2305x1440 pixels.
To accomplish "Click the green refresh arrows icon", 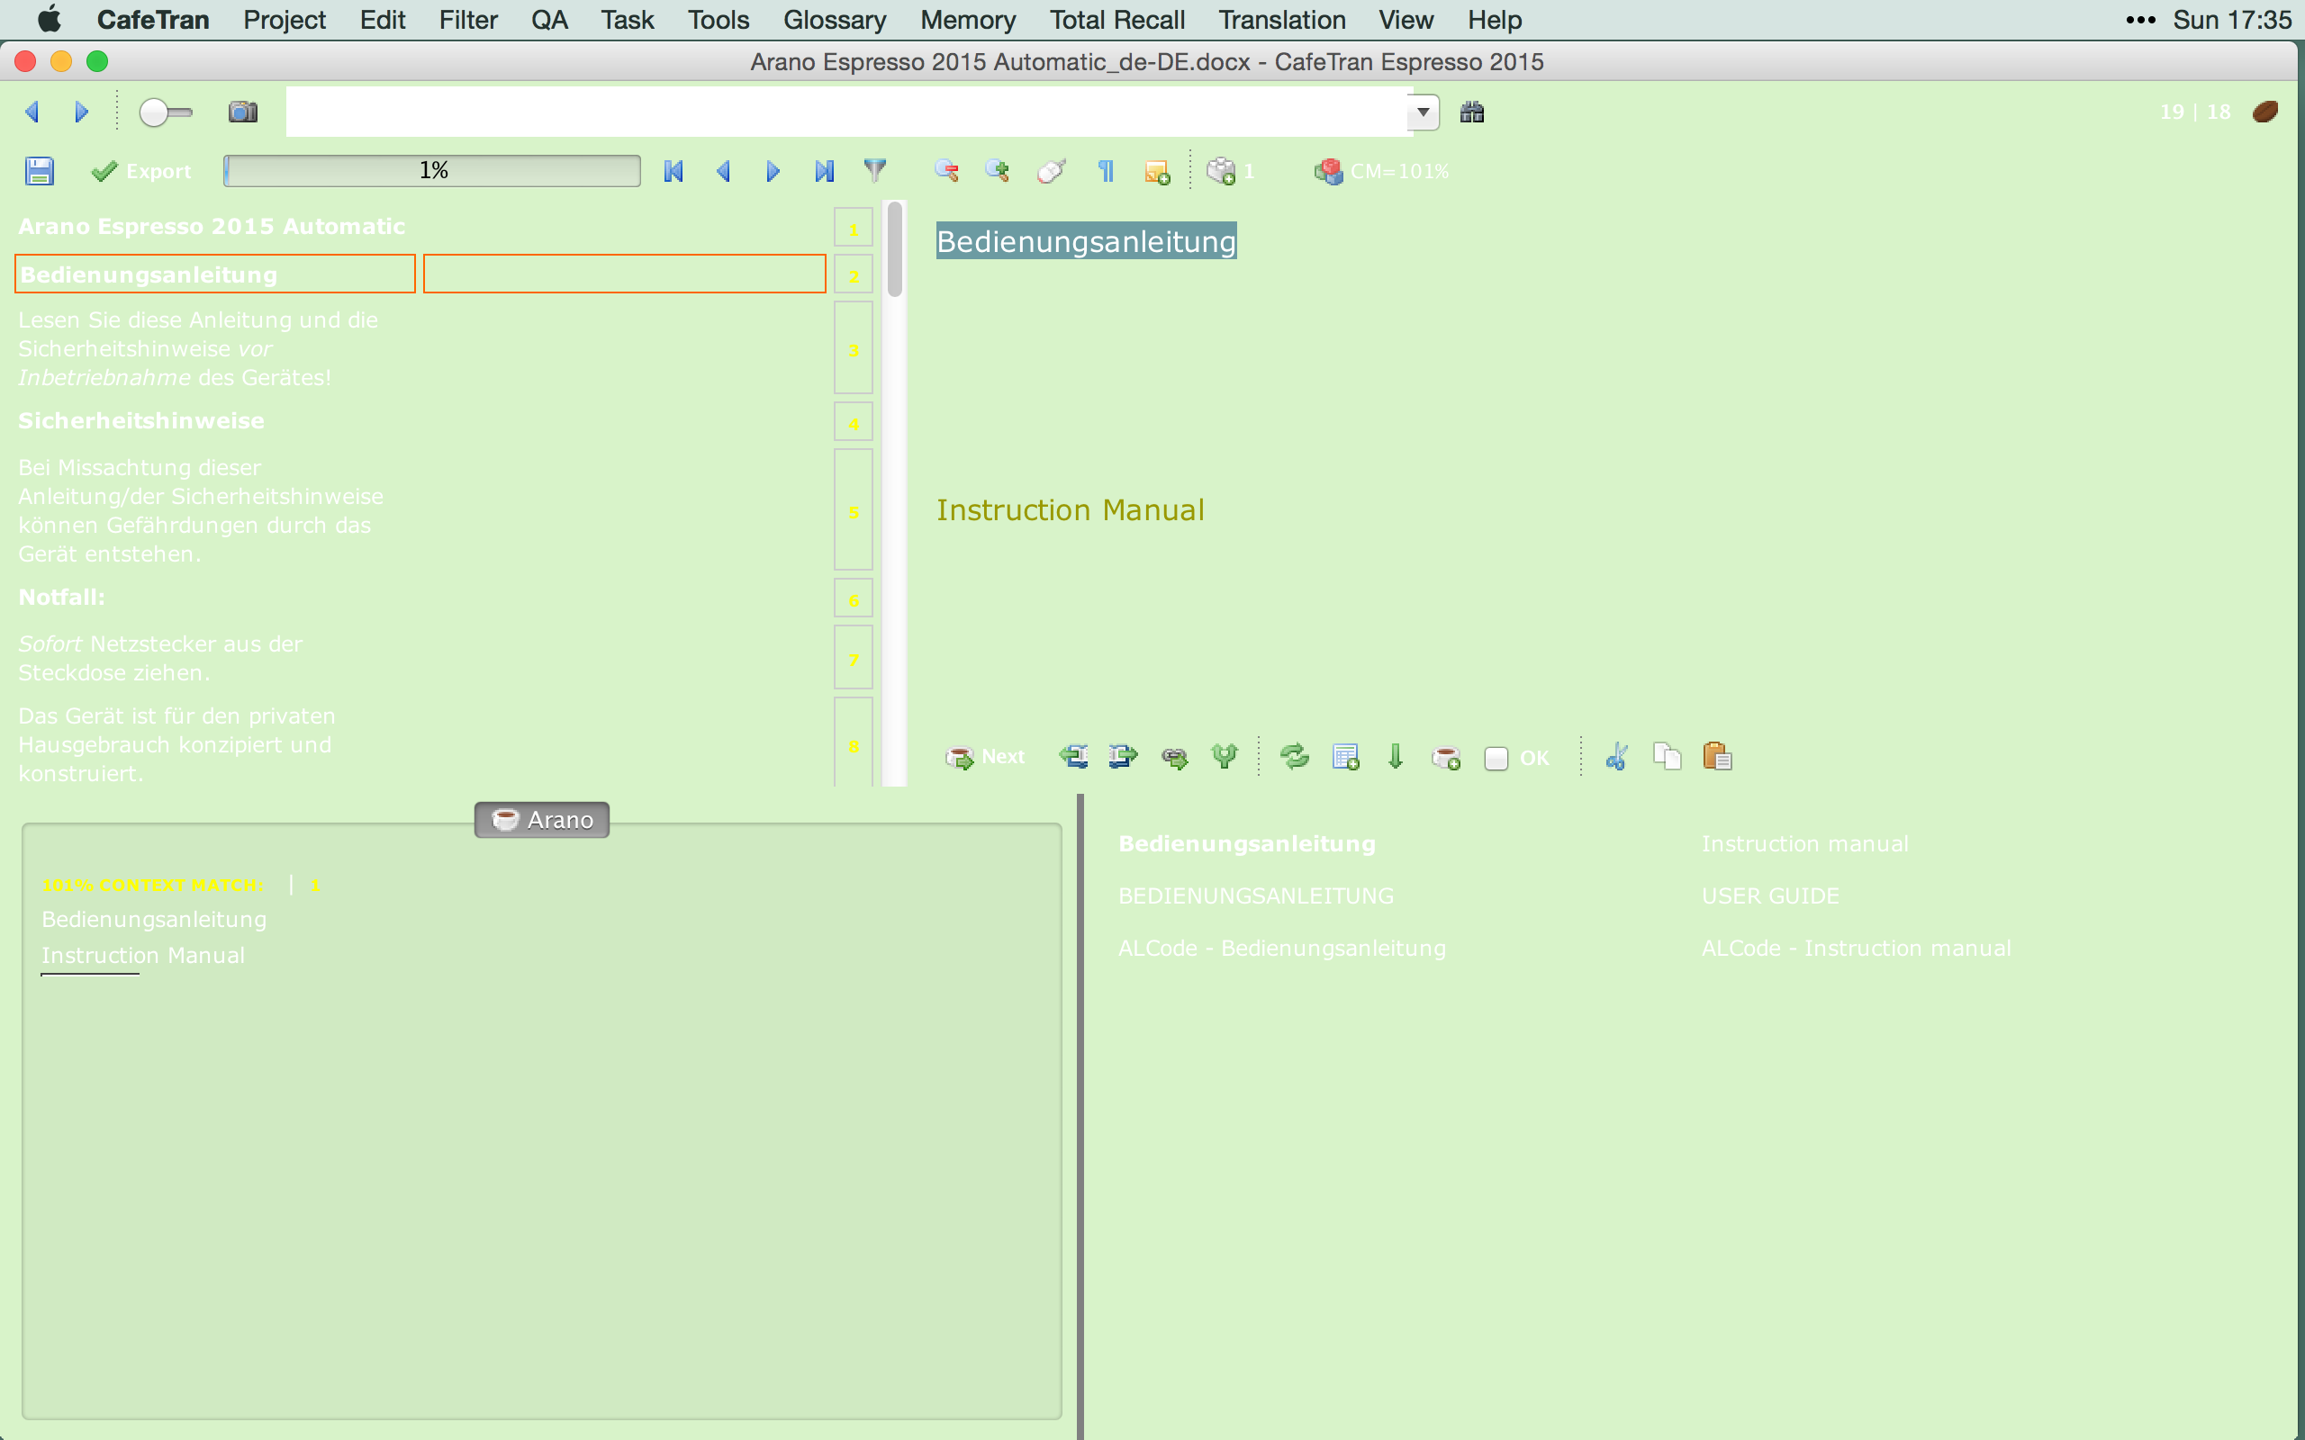I will [1295, 757].
